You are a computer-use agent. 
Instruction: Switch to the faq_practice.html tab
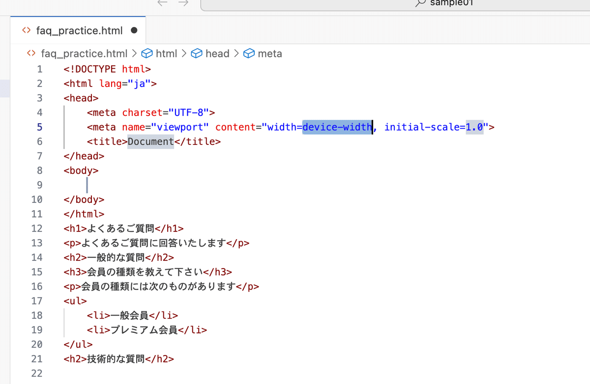tap(79, 30)
